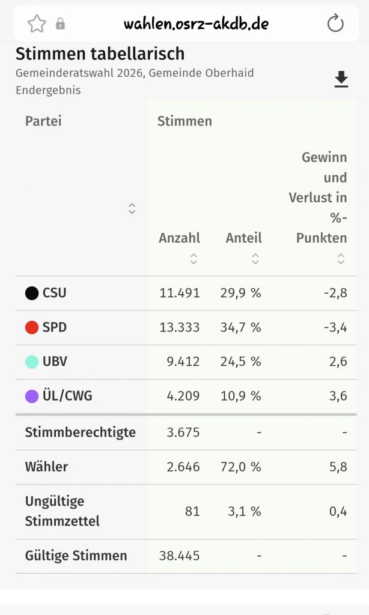Sort by Anteil column arrows
This screenshot has height=615, width=369.
tap(255, 258)
